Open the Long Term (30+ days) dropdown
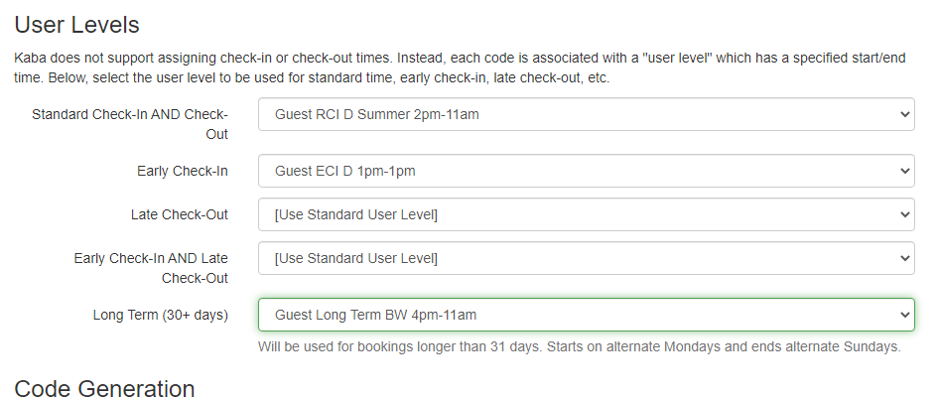Screen dimensions: 939x399 [586, 315]
